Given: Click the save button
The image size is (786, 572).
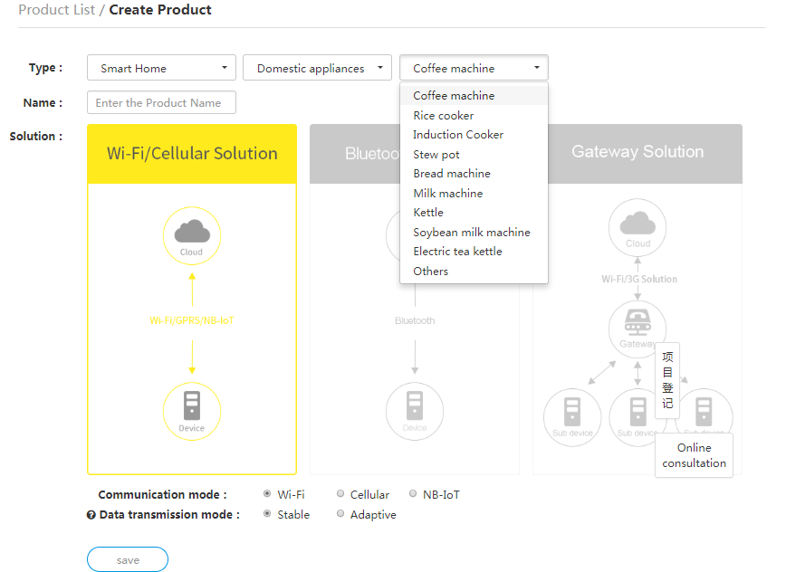Looking at the screenshot, I should point(127,559).
